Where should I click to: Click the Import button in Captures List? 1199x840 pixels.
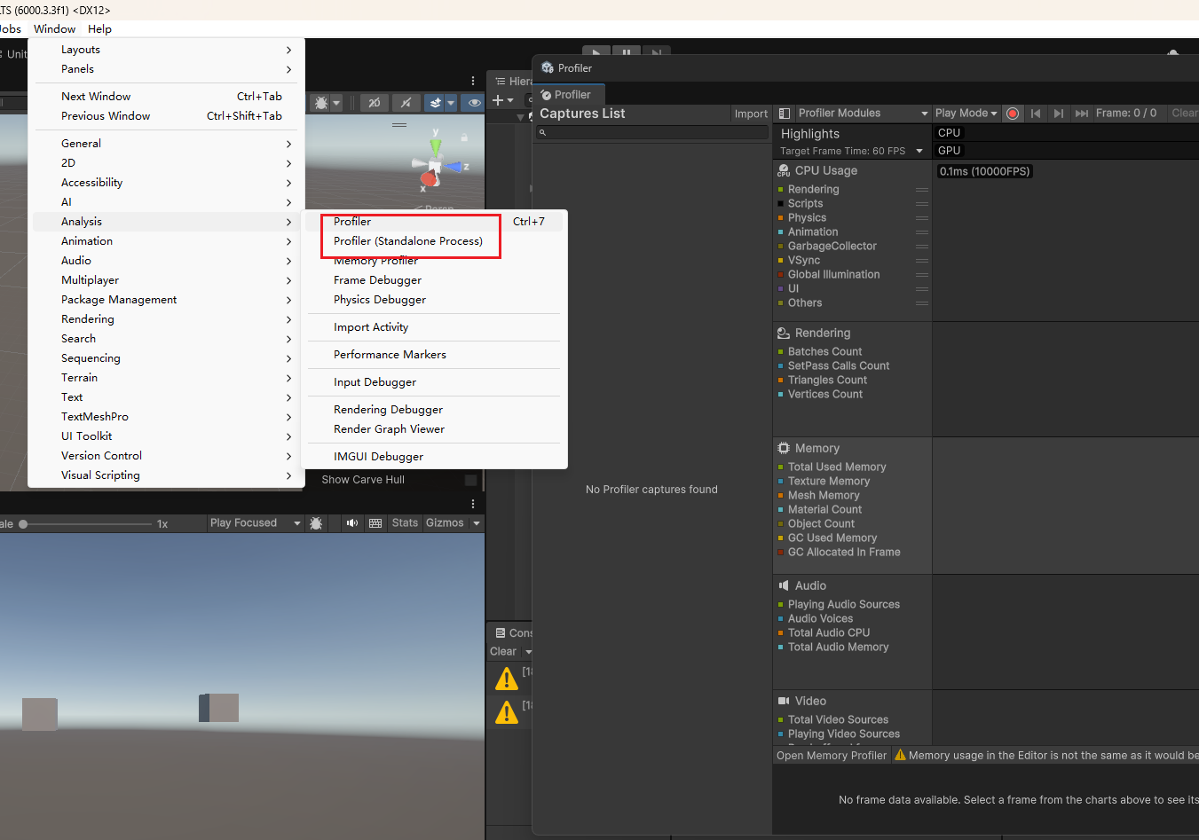[751, 114]
